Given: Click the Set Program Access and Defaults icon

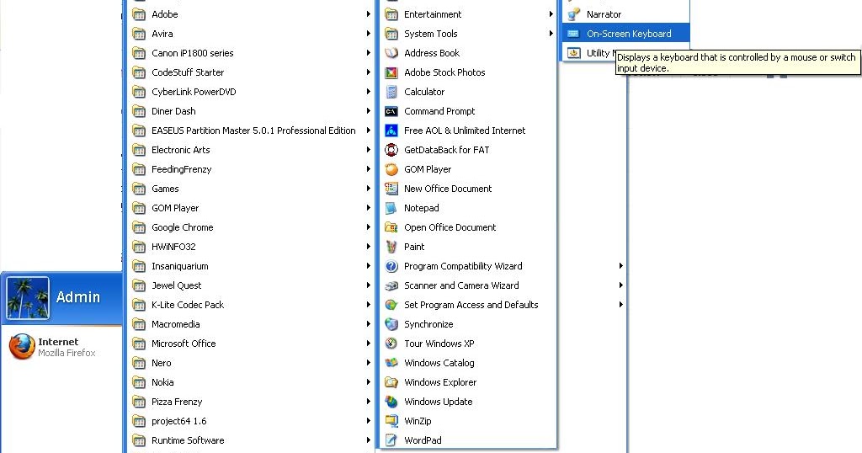Looking at the screenshot, I should coord(391,305).
